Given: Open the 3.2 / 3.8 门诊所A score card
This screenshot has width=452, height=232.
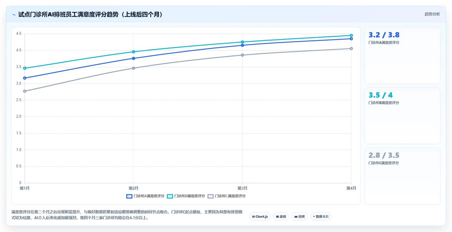Looking at the screenshot, I should (x=402, y=56).
